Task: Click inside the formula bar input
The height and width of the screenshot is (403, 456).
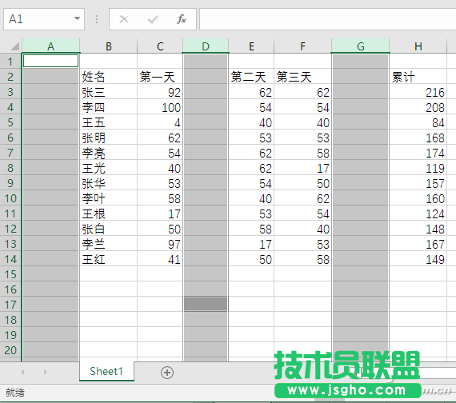Action: (327, 19)
